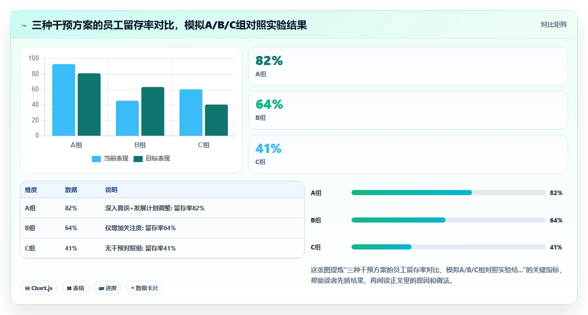
Task: Click the 数据 column header
Action: 71,190
